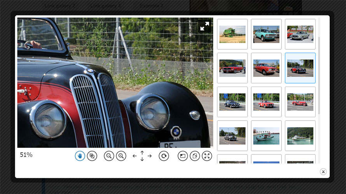Open the turquoise car thumbnail

coord(266,34)
